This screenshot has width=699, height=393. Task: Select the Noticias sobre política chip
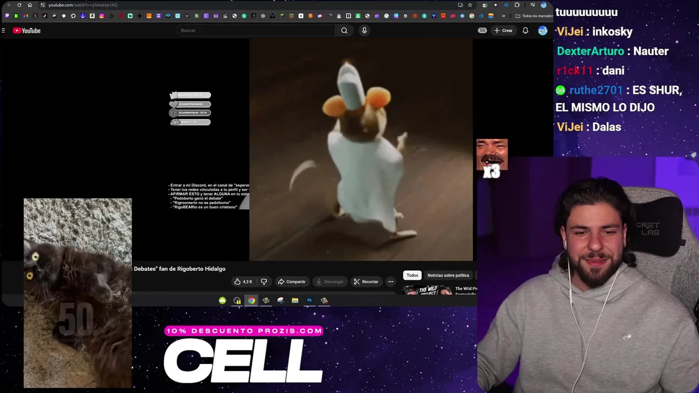(x=448, y=275)
